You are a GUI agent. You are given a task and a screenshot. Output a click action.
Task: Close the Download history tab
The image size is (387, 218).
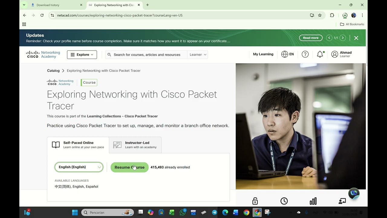tap(81, 5)
